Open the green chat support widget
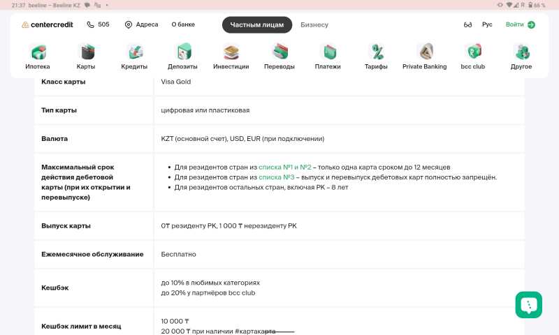The height and width of the screenshot is (335, 559). [528, 304]
